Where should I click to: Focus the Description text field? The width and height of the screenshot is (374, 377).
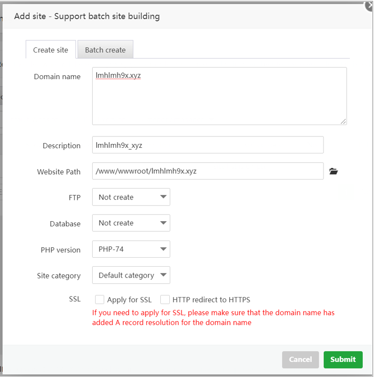[208, 145]
